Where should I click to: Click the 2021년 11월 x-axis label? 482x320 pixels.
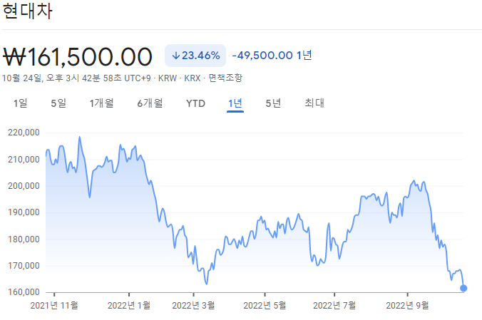click(54, 305)
